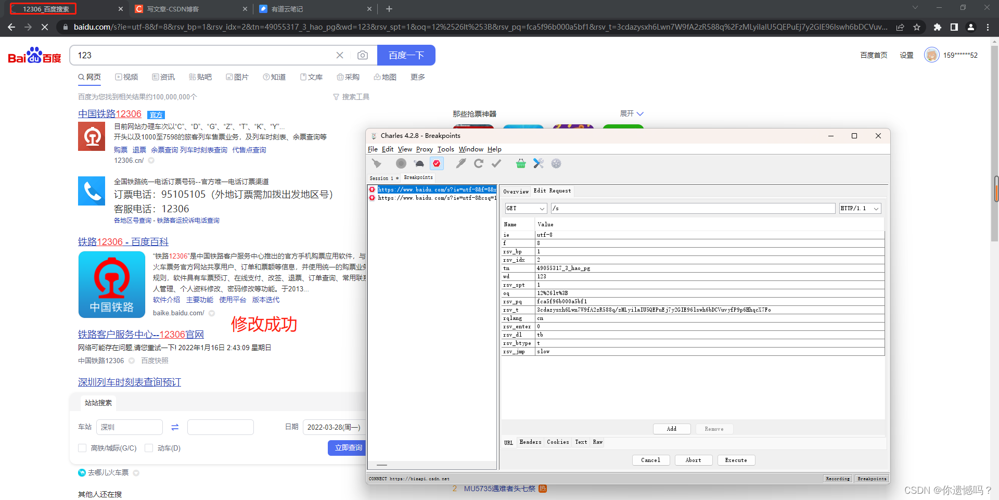Viewport: 999px width, 500px height.
Task: Click the 立即查询 button
Action: pos(348,448)
